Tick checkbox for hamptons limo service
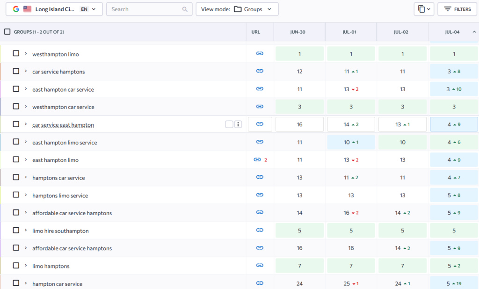The image size is (479, 289). 16,195
